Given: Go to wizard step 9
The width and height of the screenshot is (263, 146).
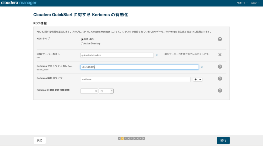Looking at the screenshot, I should tap(143, 138).
